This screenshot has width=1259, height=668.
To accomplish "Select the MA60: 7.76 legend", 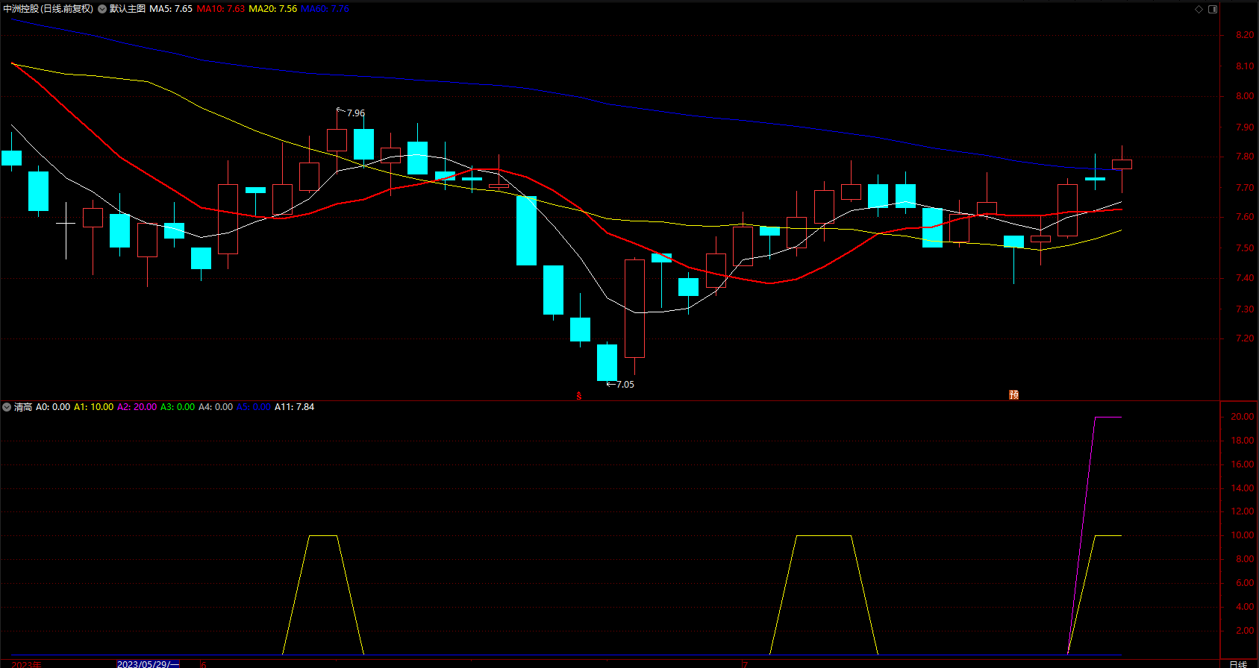I will tap(325, 9).
